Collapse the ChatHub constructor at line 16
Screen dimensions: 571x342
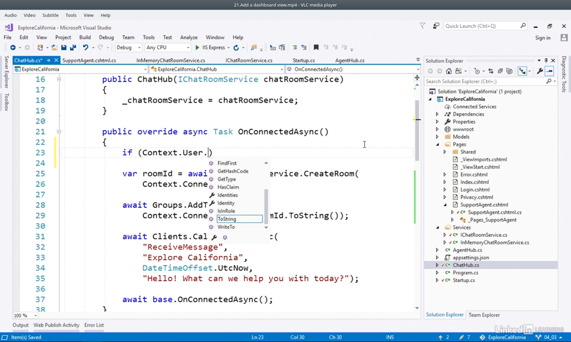[x=59, y=79]
